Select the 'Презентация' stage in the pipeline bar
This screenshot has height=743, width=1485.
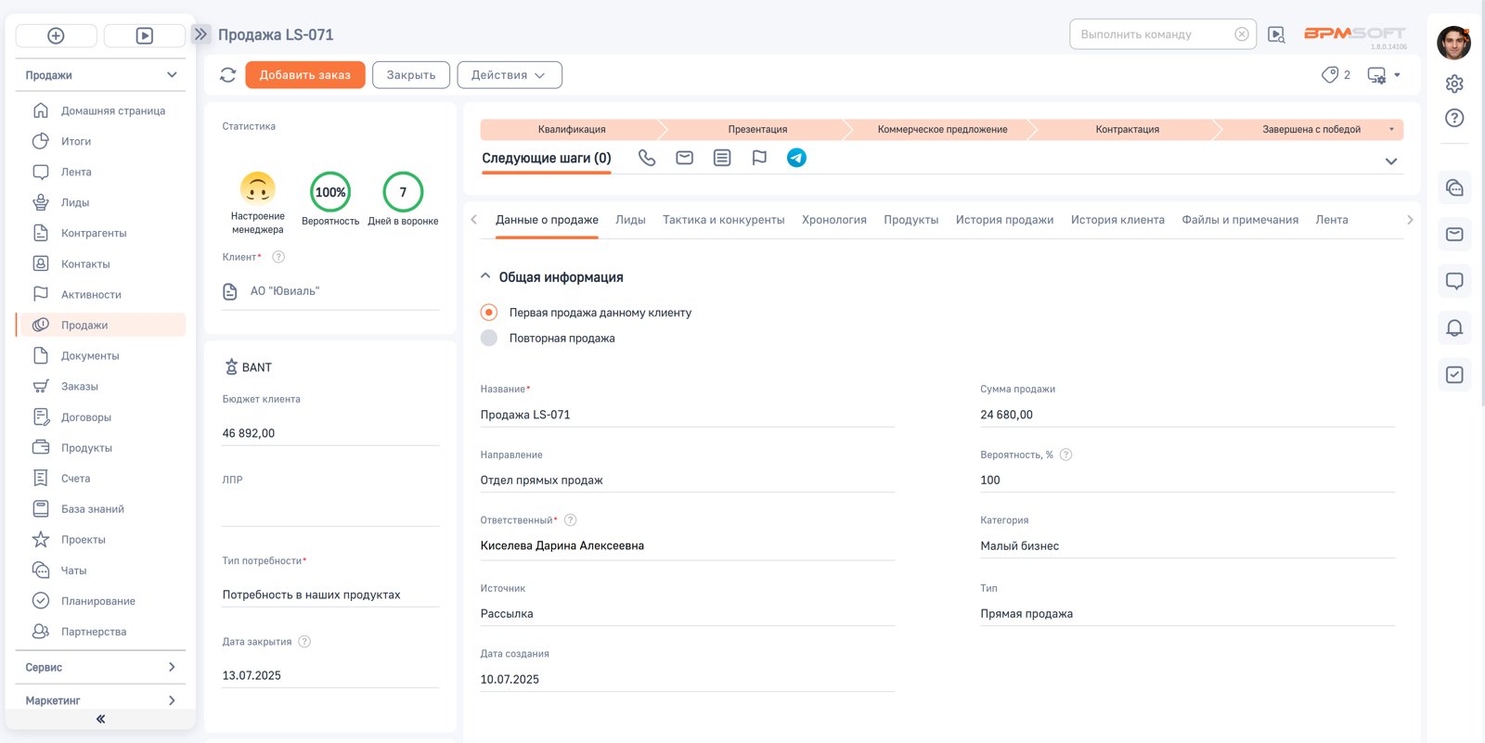[x=756, y=130]
